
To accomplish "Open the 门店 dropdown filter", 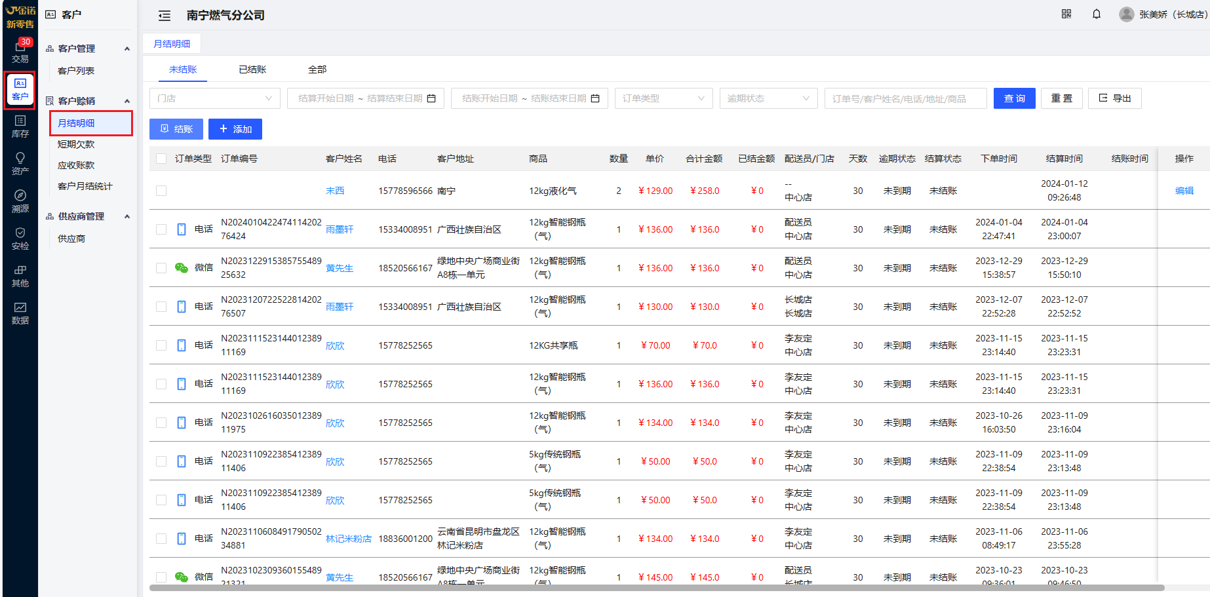I will (x=215, y=98).
